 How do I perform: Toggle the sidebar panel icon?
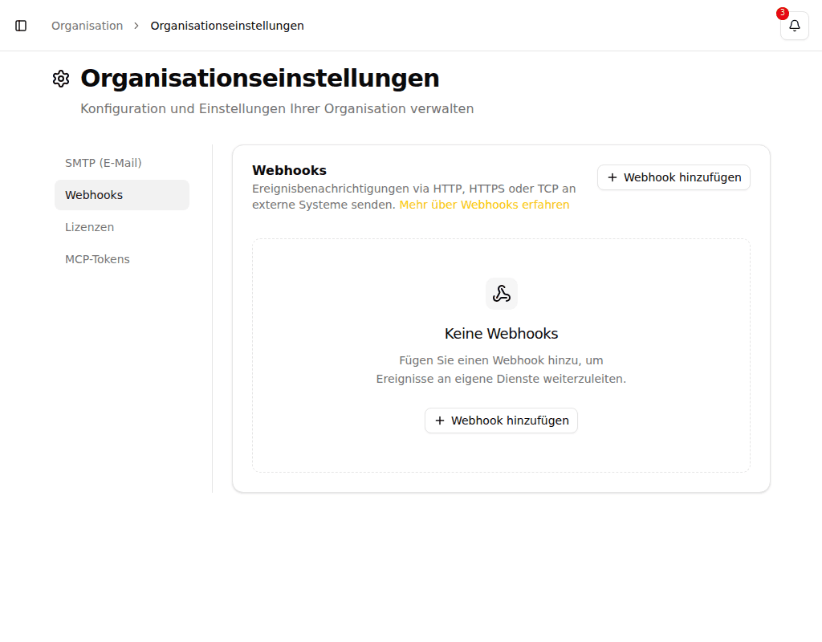[21, 26]
